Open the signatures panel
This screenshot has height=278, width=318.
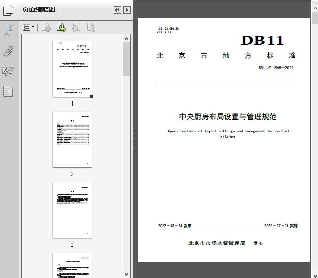click(8, 71)
